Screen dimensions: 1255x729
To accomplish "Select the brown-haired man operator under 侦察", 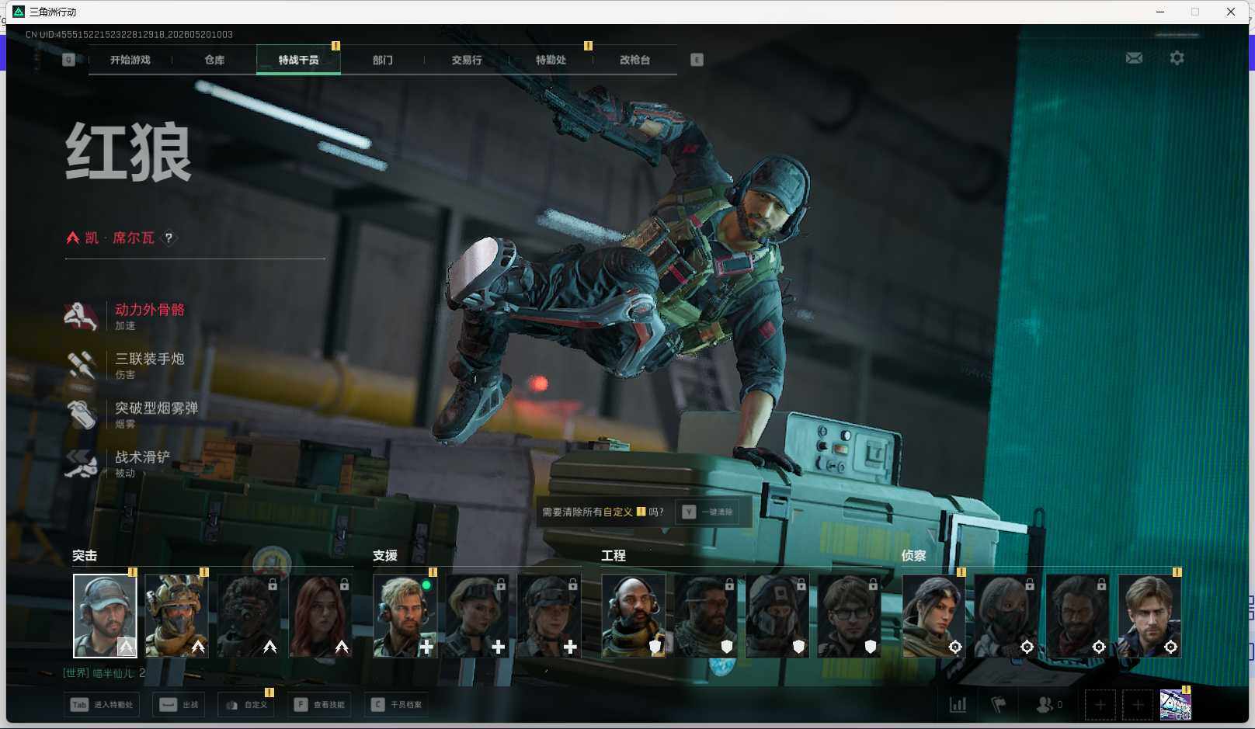I will click(x=1149, y=616).
